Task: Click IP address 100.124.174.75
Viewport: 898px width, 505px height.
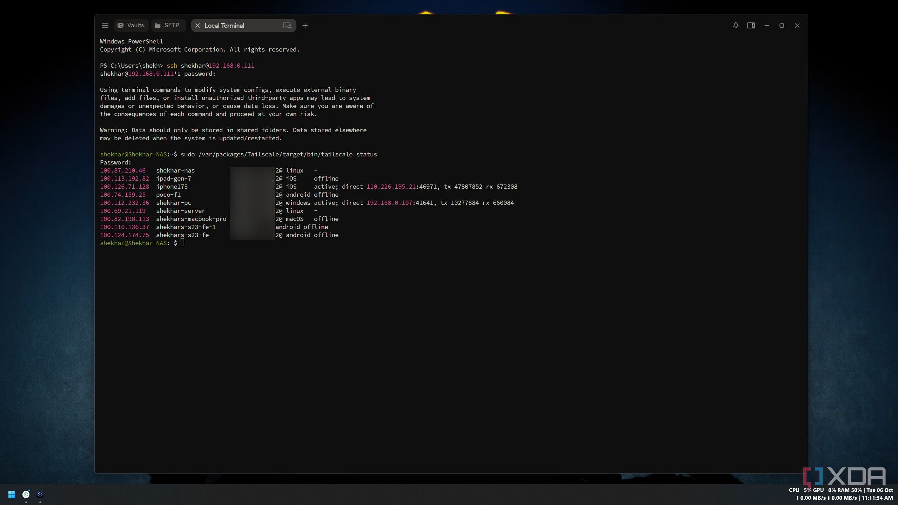Action: pos(125,235)
